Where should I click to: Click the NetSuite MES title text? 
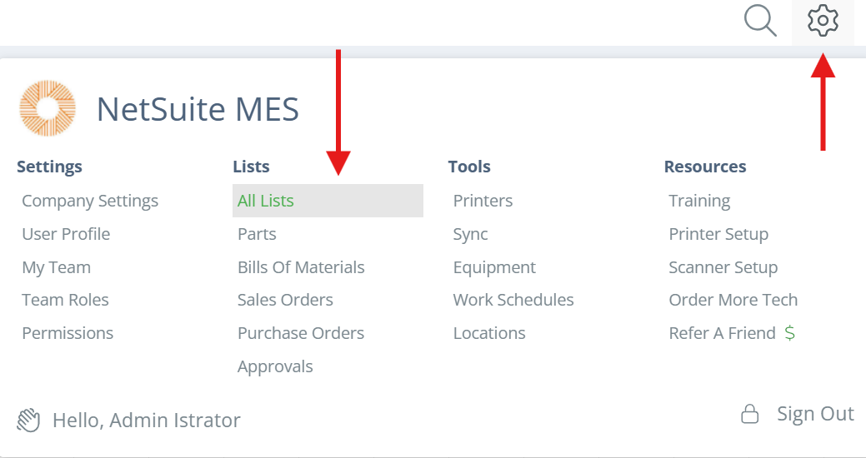(198, 109)
